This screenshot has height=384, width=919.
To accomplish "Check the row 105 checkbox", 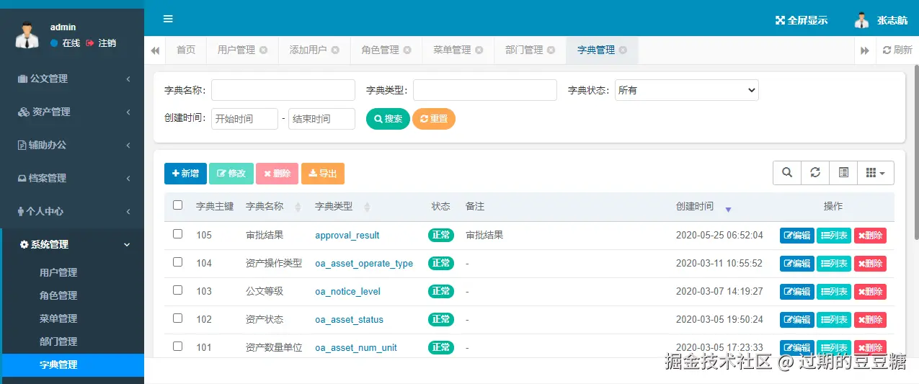I will coord(178,234).
